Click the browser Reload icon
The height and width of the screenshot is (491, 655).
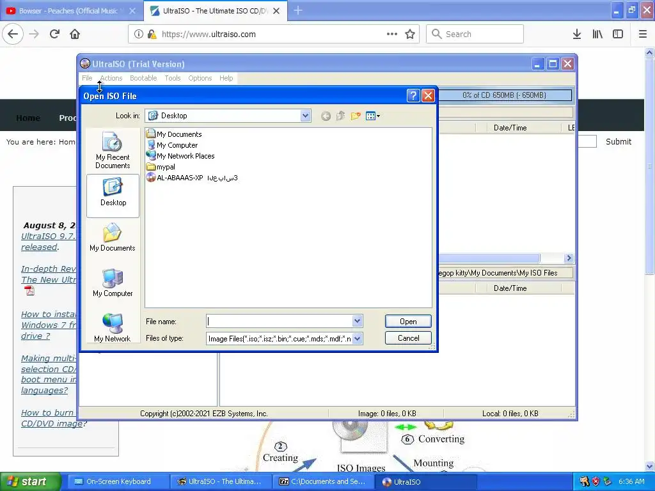(55, 35)
